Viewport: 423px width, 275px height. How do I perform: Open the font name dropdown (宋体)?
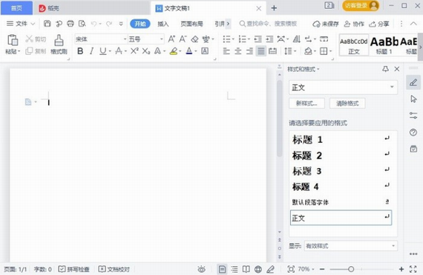tap(125, 39)
